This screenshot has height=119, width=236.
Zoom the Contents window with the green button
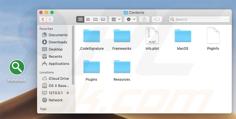52,13
